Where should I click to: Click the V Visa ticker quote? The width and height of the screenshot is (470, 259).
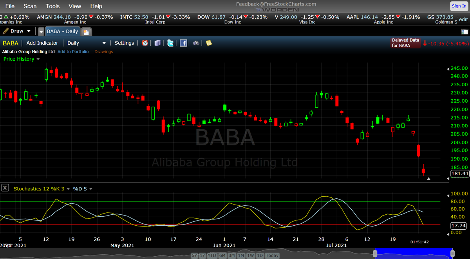coord(307,20)
